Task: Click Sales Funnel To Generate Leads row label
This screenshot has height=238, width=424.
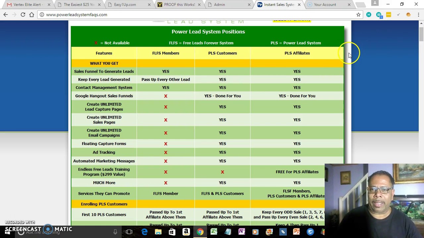Action: coord(104,71)
